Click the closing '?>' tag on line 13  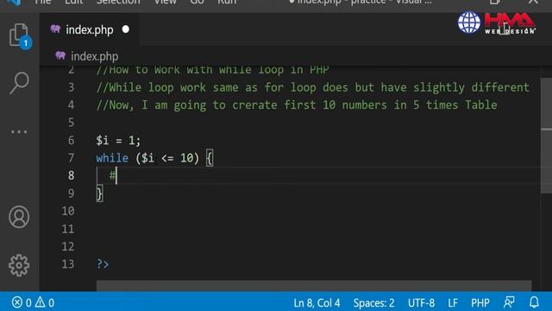103,263
